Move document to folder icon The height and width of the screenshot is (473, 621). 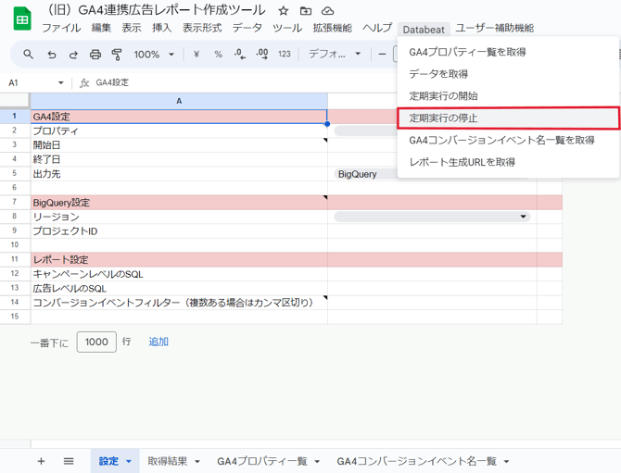(x=305, y=11)
